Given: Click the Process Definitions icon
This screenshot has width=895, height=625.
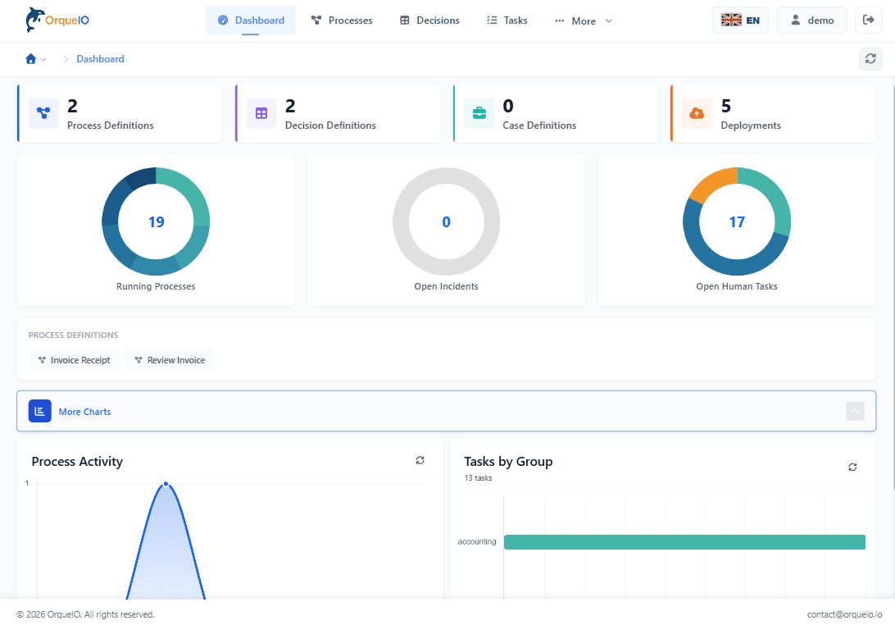Looking at the screenshot, I should [43, 113].
